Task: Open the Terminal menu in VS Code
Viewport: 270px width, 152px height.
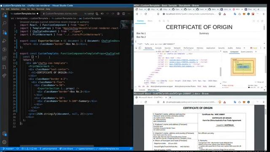Action: point(40,9)
